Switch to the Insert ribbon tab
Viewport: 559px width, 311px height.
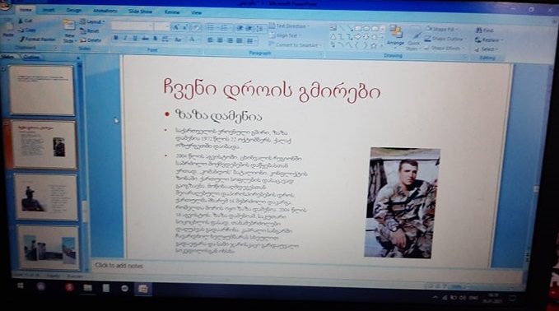[x=49, y=11]
